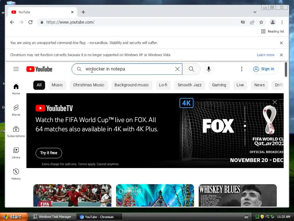Select the Christmas Music chip
294x221 pixels.
[x=89, y=85]
